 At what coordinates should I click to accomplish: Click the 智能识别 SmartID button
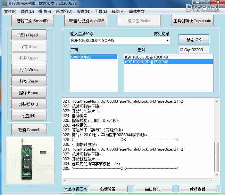coord(32,21)
